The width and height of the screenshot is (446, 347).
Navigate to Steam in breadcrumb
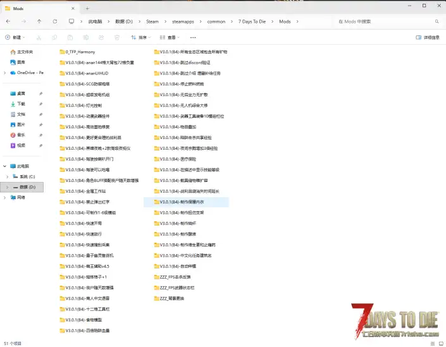coord(152,21)
